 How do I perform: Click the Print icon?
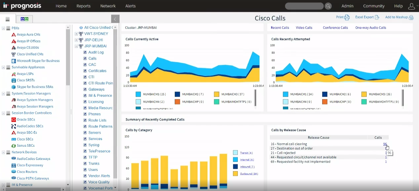click(x=347, y=18)
